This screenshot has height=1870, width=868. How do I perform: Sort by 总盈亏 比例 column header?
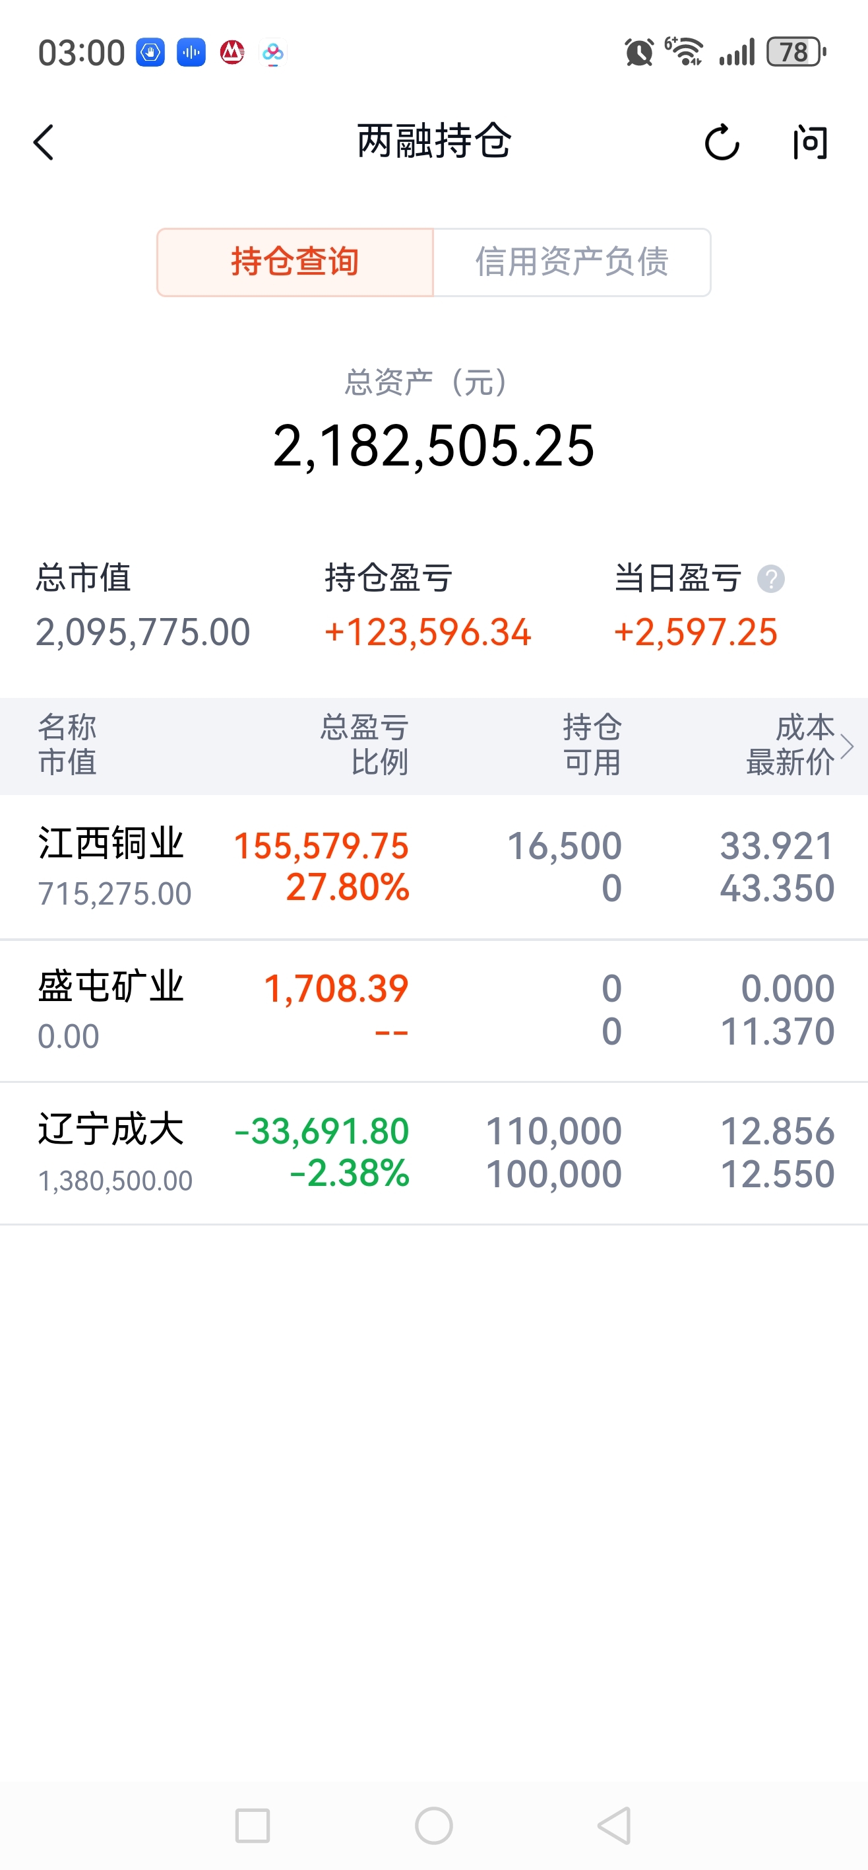point(365,745)
